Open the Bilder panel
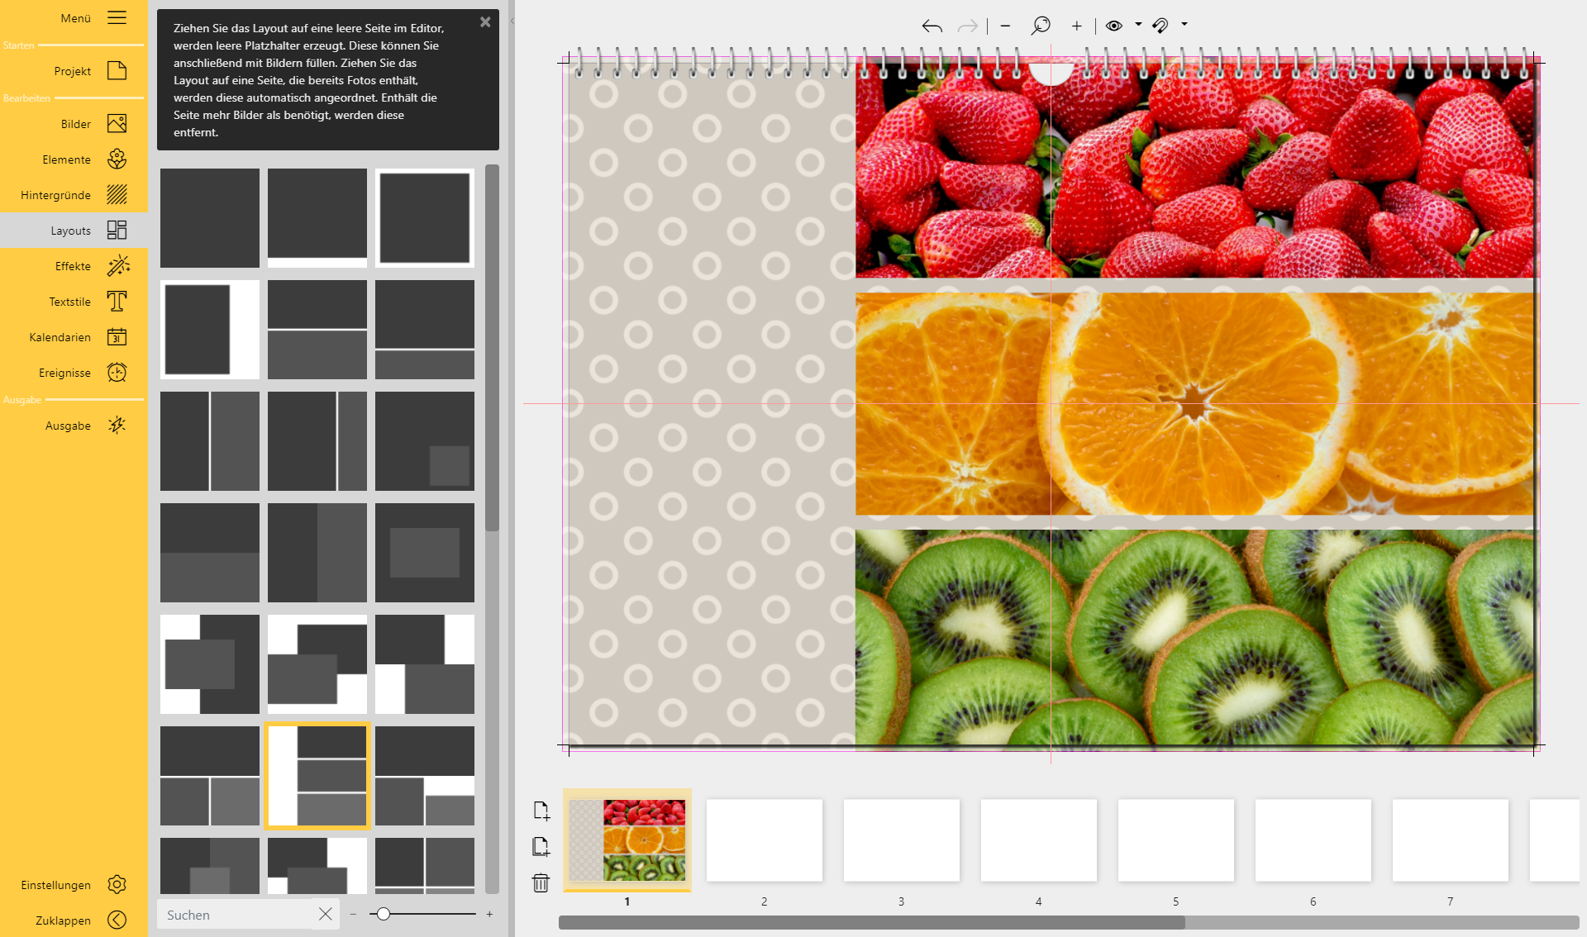Screen dimensions: 1587x937 point(75,123)
